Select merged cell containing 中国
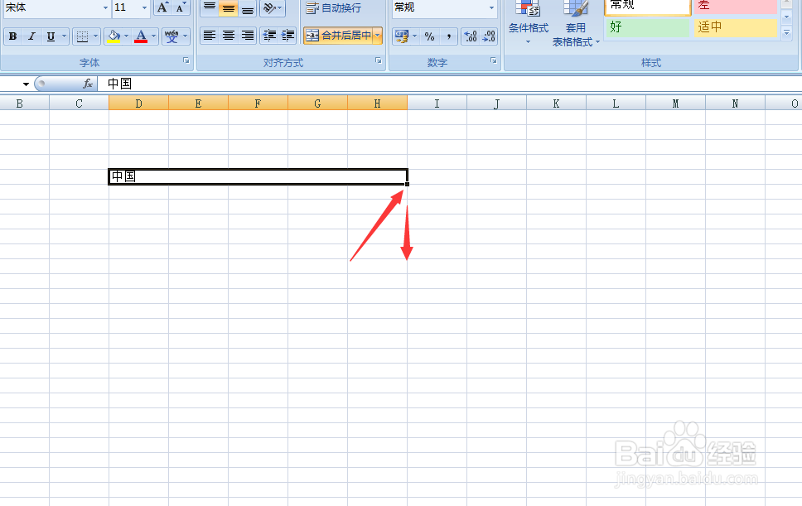The image size is (802, 506). [258, 176]
